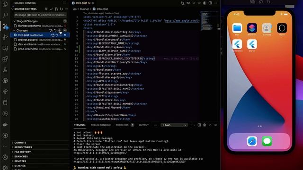Open the Search view in activity bar
The width and height of the screenshot is (303, 170).
(5, 15)
